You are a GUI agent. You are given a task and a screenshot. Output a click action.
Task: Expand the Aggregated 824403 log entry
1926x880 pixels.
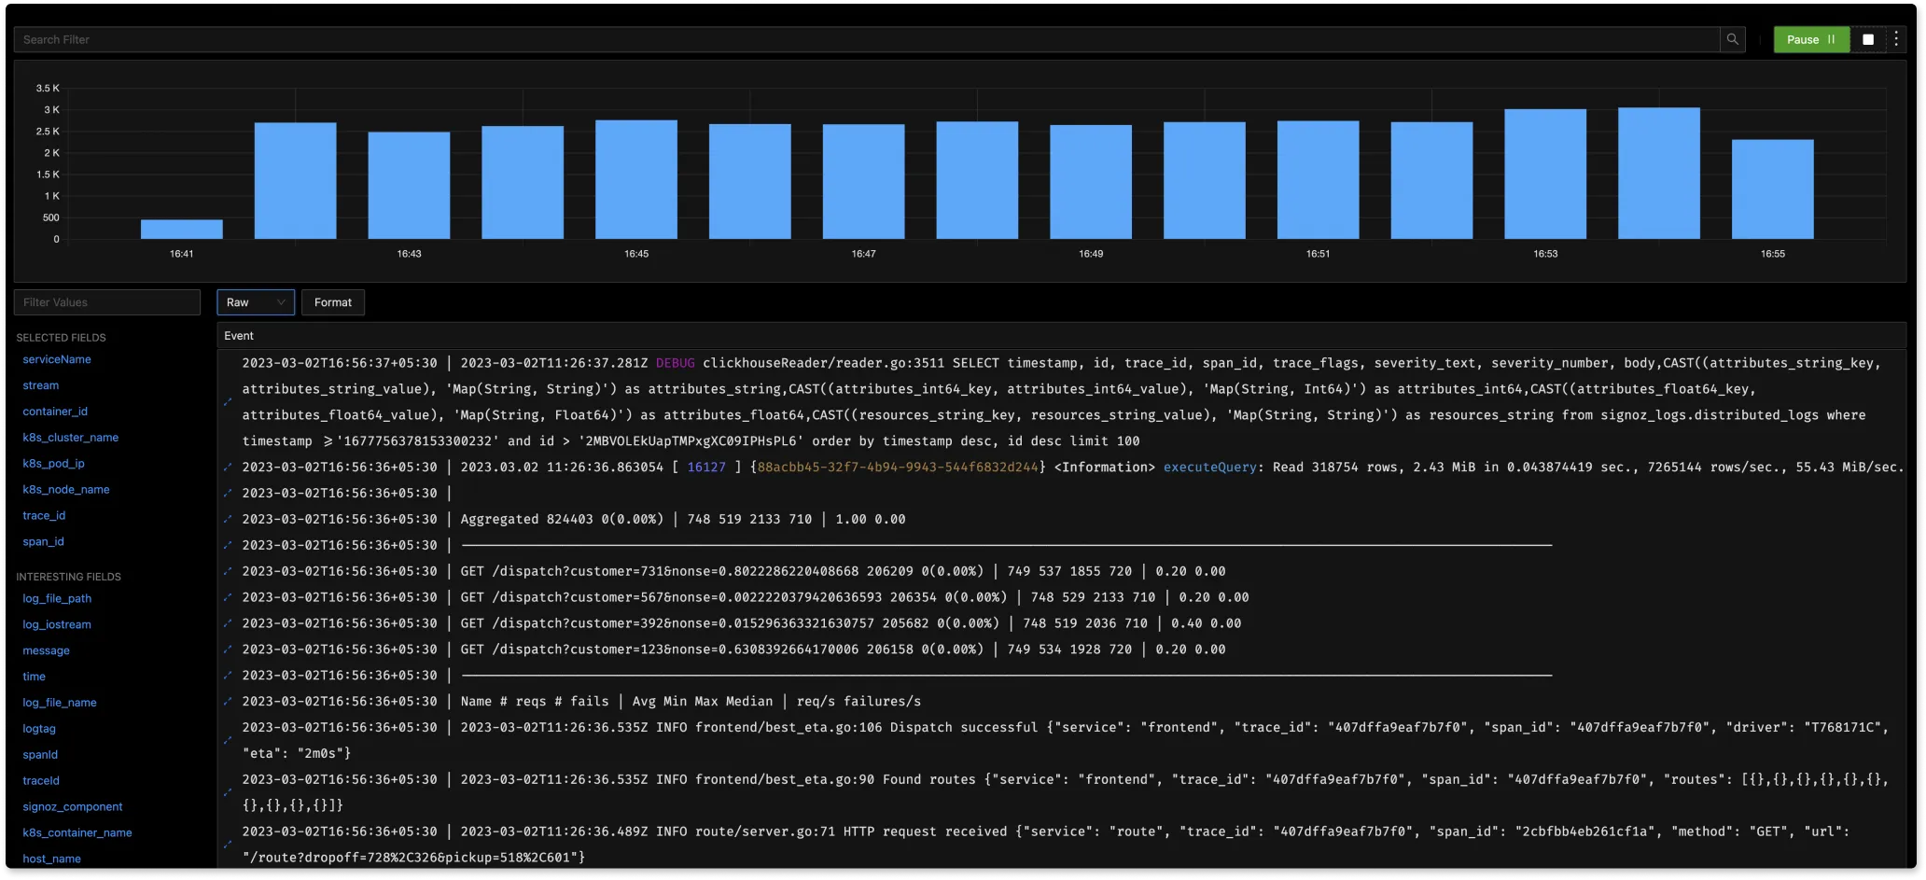(228, 519)
